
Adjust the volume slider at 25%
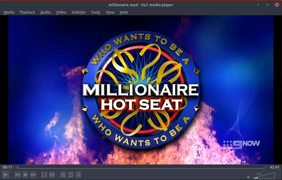[264, 176]
